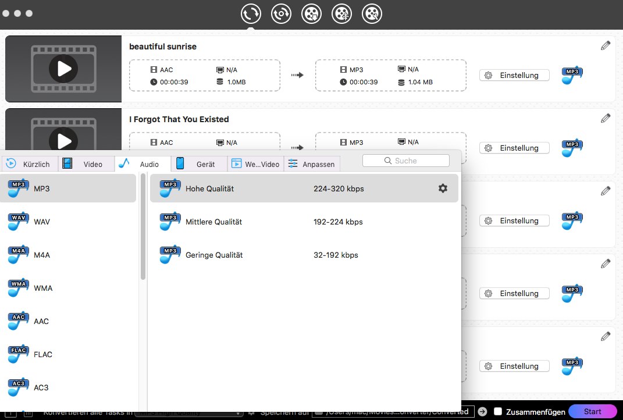Viewport: 623px width, 420px height.
Task: Switch to the Video tab
Action: [86, 163]
